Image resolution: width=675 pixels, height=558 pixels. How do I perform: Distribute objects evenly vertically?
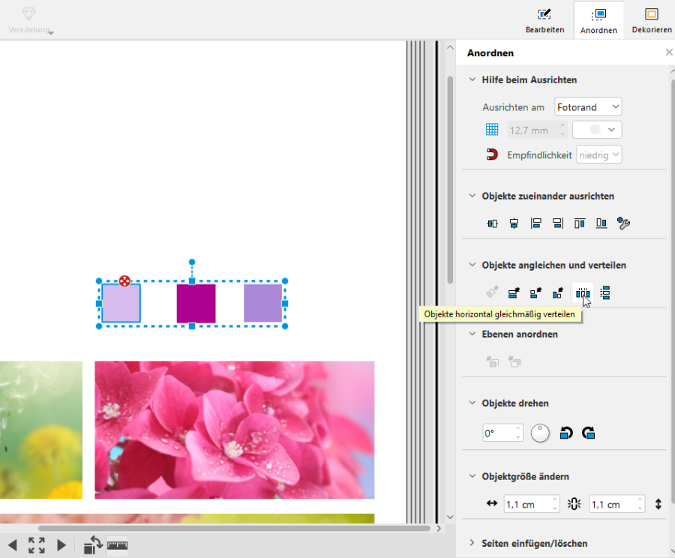[605, 293]
